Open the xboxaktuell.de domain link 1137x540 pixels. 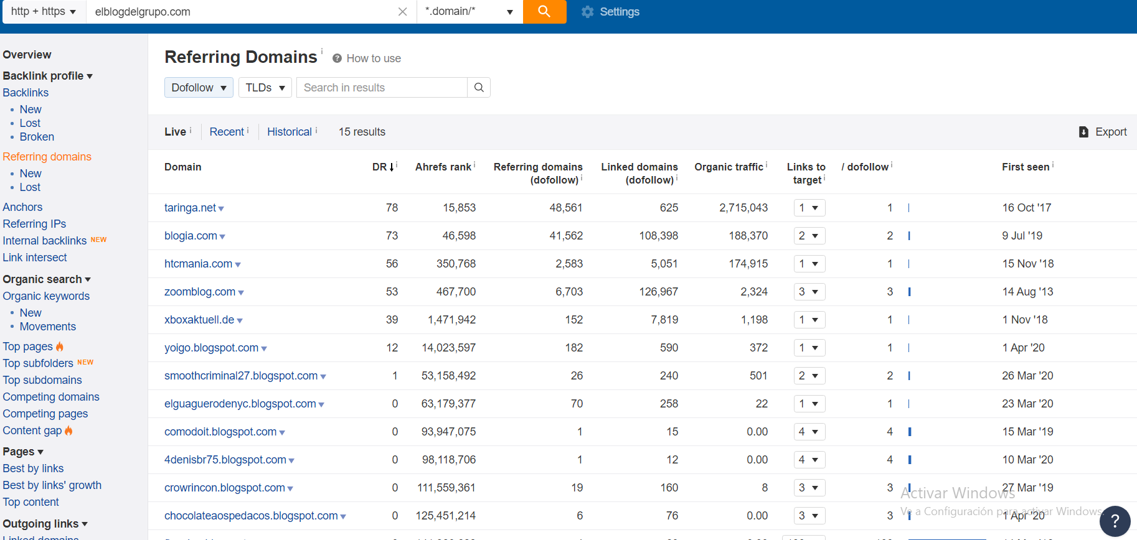pyautogui.click(x=199, y=320)
